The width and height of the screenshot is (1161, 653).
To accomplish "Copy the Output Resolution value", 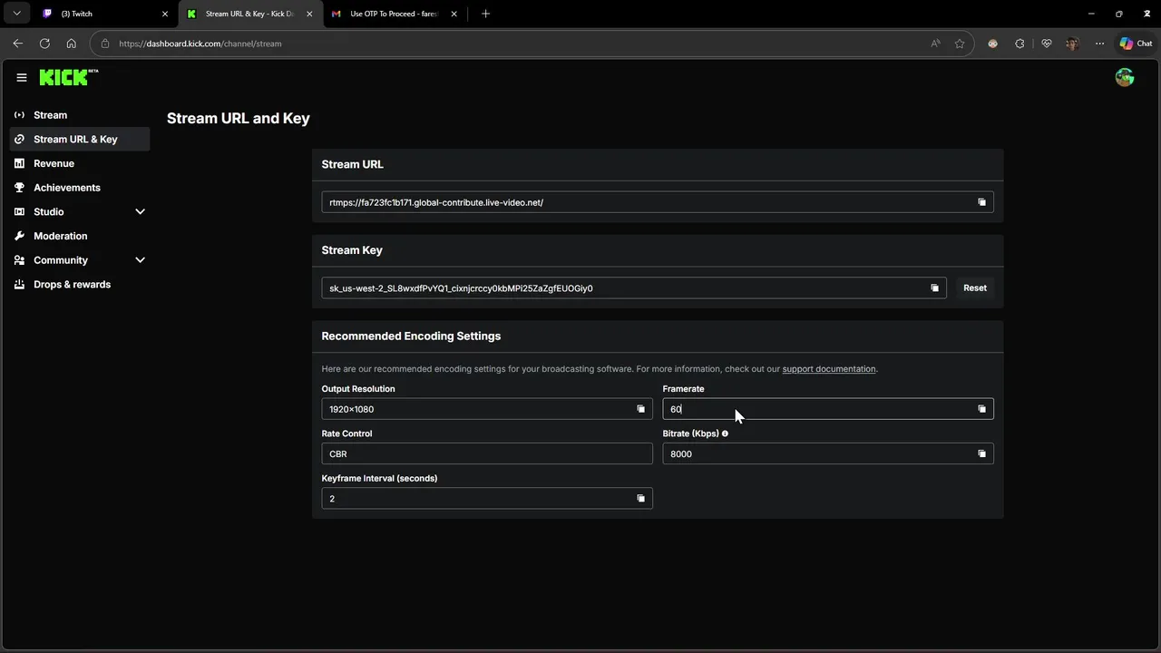I will click(x=640, y=409).
